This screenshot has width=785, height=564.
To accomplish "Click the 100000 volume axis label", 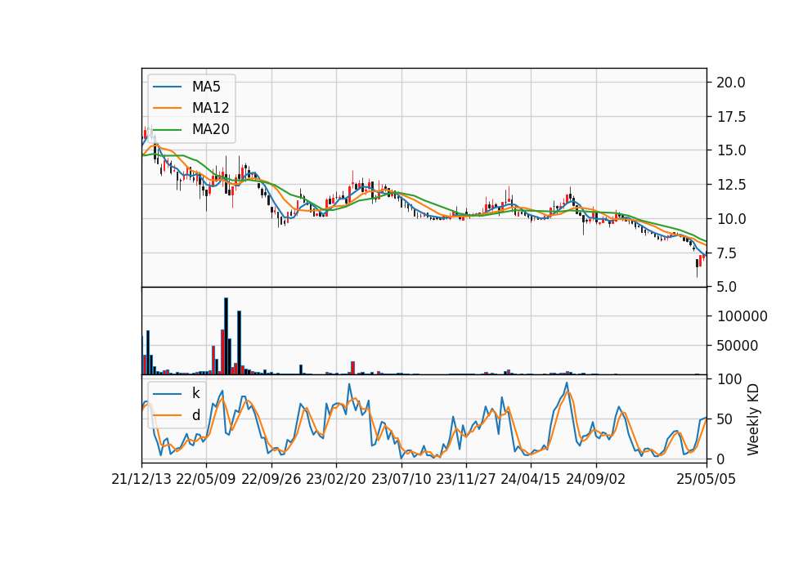I will tap(742, 316).
